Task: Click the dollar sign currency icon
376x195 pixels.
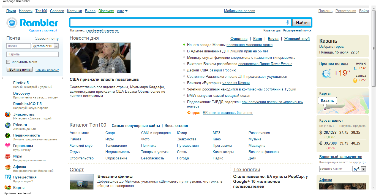Action: [321, 133]
